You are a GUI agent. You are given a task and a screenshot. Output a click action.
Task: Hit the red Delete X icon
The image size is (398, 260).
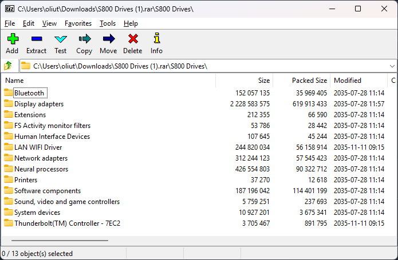click(x=133, y=39)
